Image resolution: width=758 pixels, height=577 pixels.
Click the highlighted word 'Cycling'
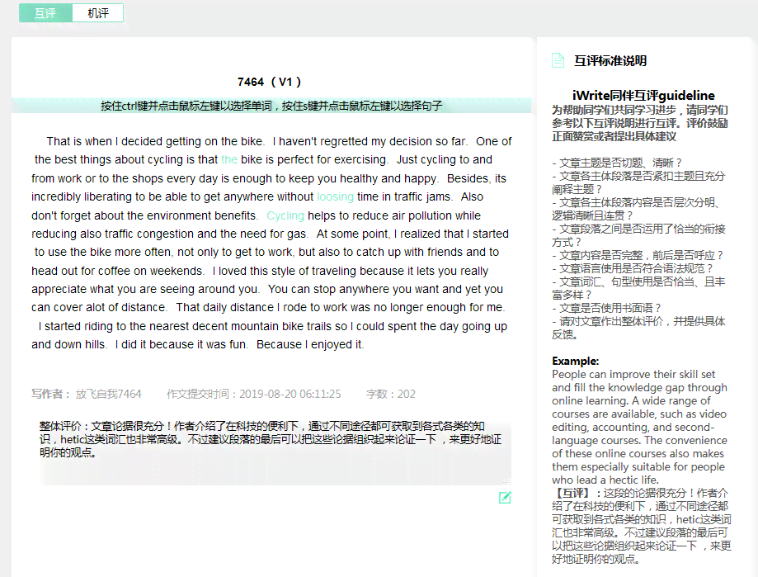point(285,215)
